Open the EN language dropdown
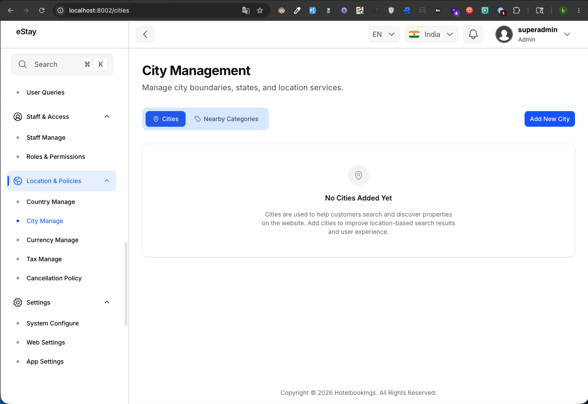 tap(384, 34)
